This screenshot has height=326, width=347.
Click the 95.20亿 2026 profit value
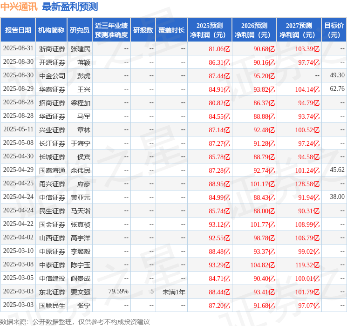pyautogui.click(x=264, y=76)
